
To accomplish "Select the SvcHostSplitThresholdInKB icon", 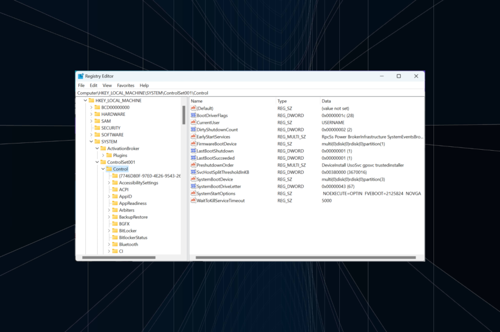I will 193,172.
